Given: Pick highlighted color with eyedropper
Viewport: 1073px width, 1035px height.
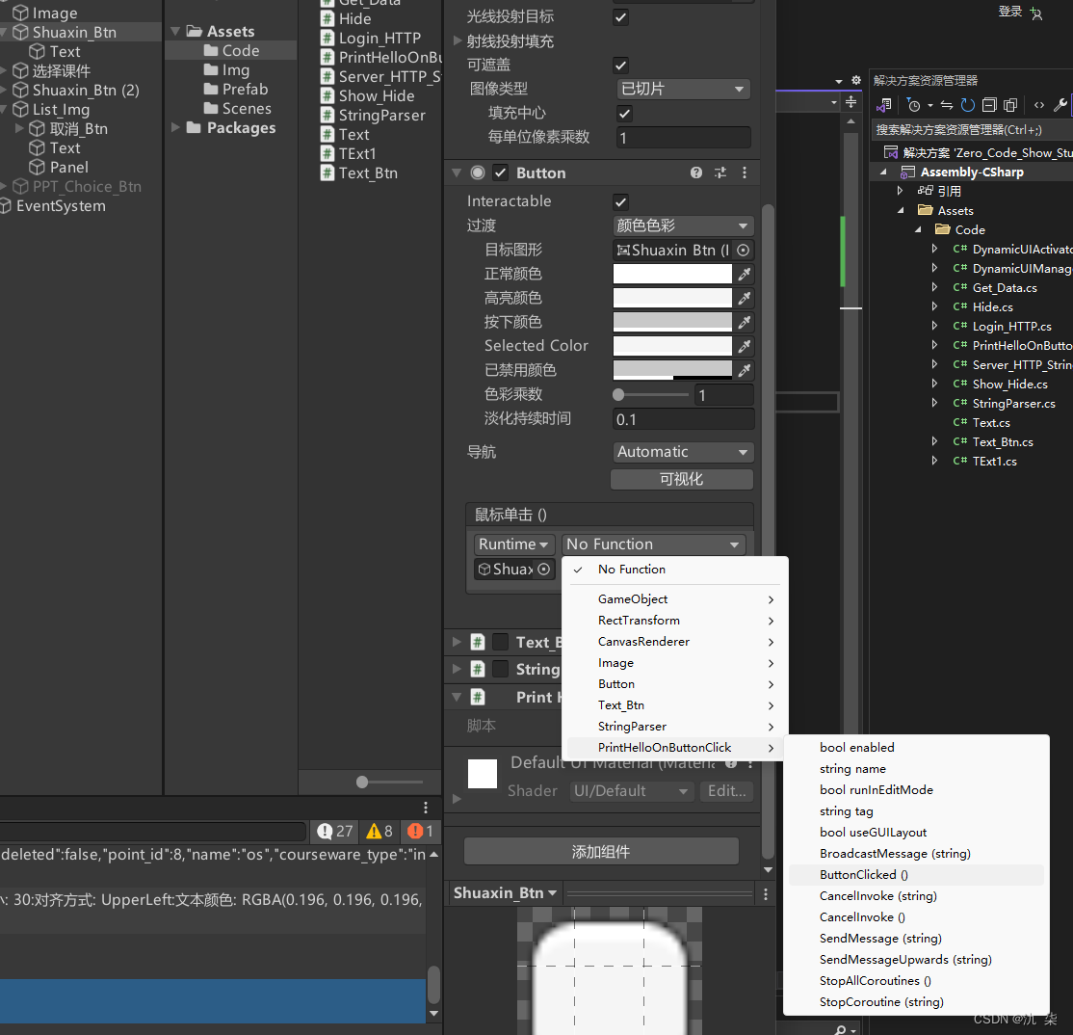Looking at the screenshot, I should [745, 298].
